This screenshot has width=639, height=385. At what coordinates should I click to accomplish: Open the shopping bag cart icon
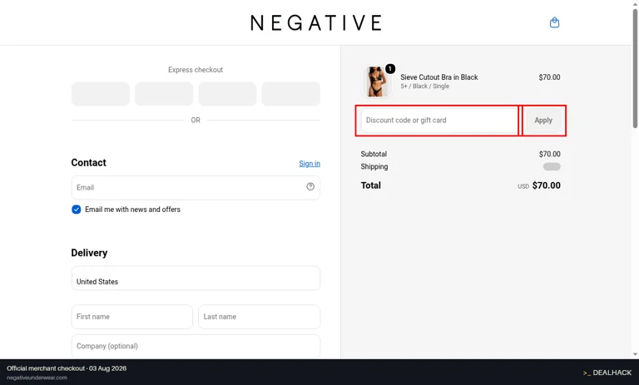coord(554,22)
